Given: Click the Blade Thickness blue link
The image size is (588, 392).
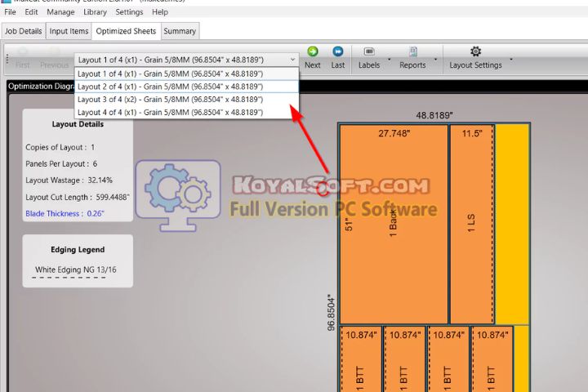Looking at the screenshot, I should click(x=65, y=214).
